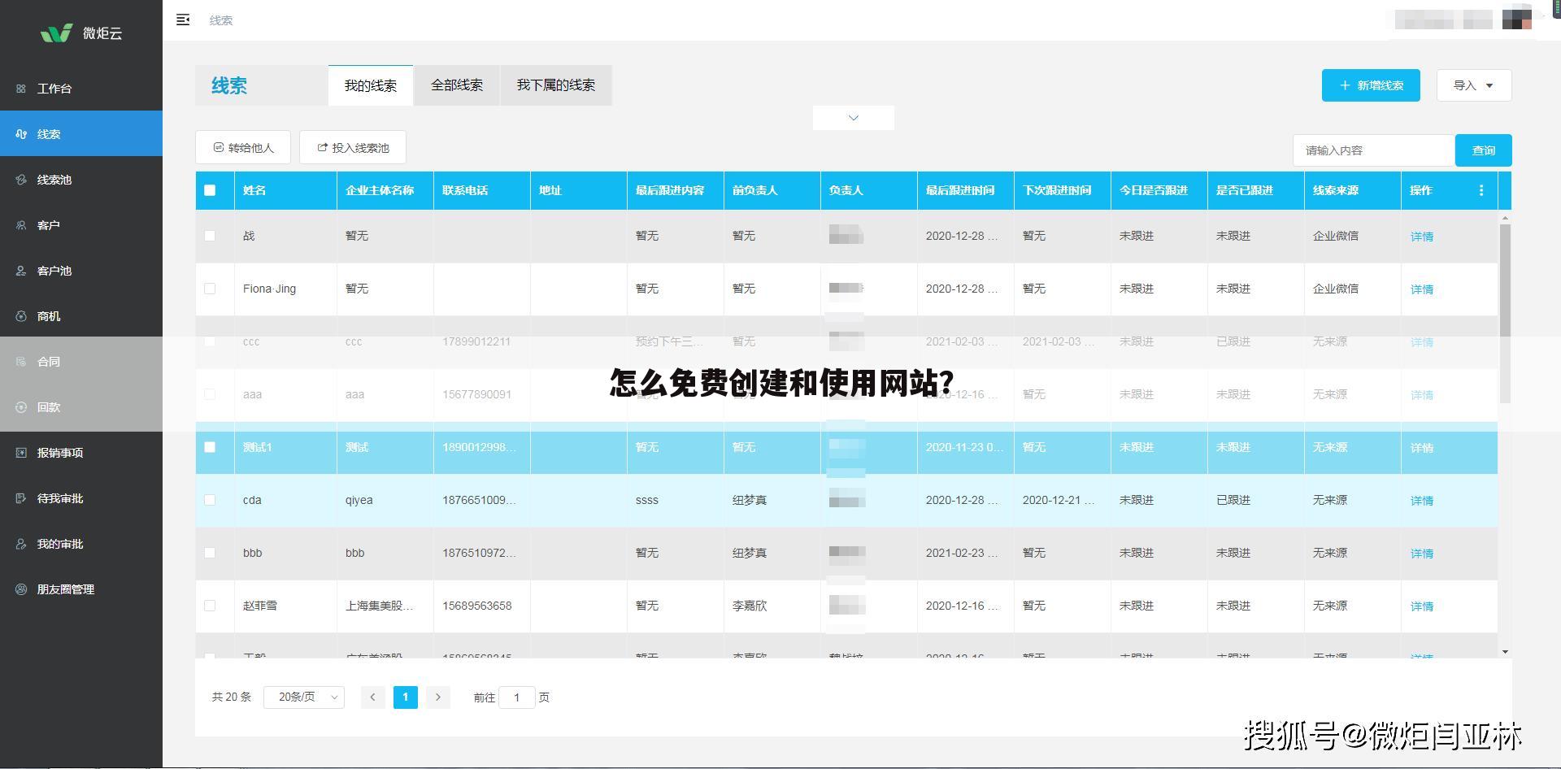Screen dimensions: 1561x769
Task: Open the 详情 link for the bbb row
Action: tap(1421, 553)
